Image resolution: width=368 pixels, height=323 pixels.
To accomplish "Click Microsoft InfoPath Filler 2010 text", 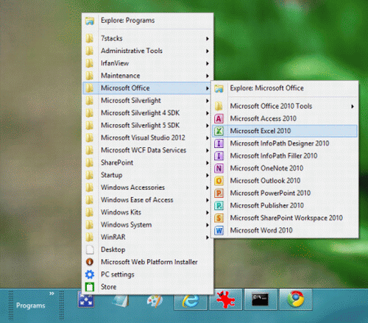I will click(274, 156).
